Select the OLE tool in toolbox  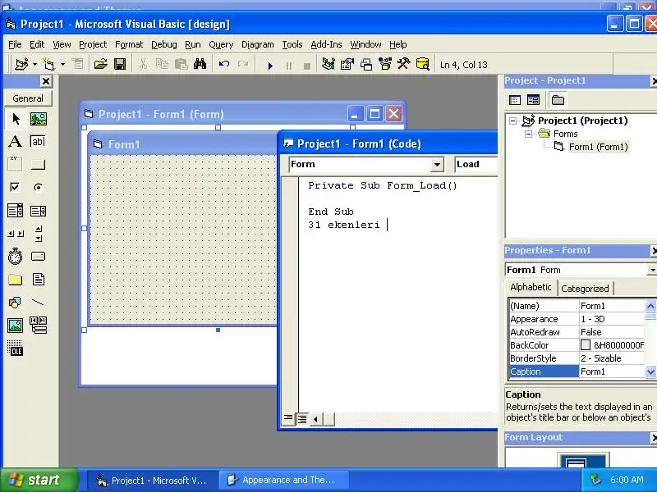tap(16, 348)
